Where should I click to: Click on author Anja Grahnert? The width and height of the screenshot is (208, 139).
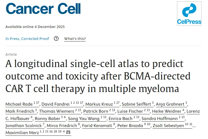click(x=170, y=104)
